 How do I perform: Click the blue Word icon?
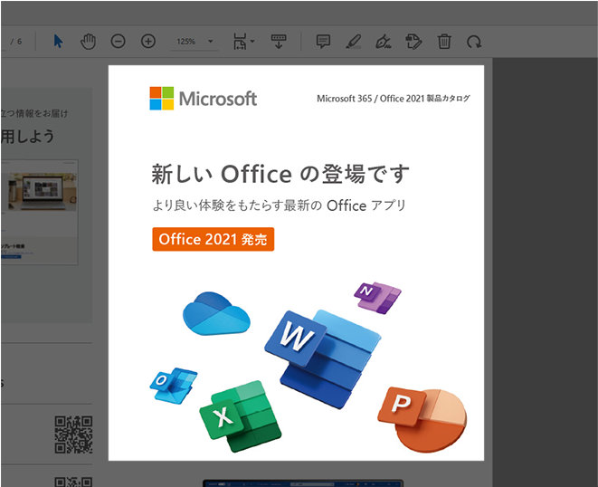(322, 358)
